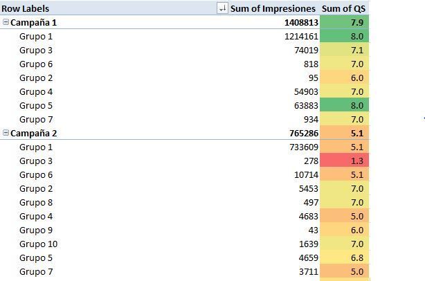Select QS 8.0 beside impressions 1214161
The height and width of the screenshot is (281, 425).
pyautogui.click(x=344, y=36)
